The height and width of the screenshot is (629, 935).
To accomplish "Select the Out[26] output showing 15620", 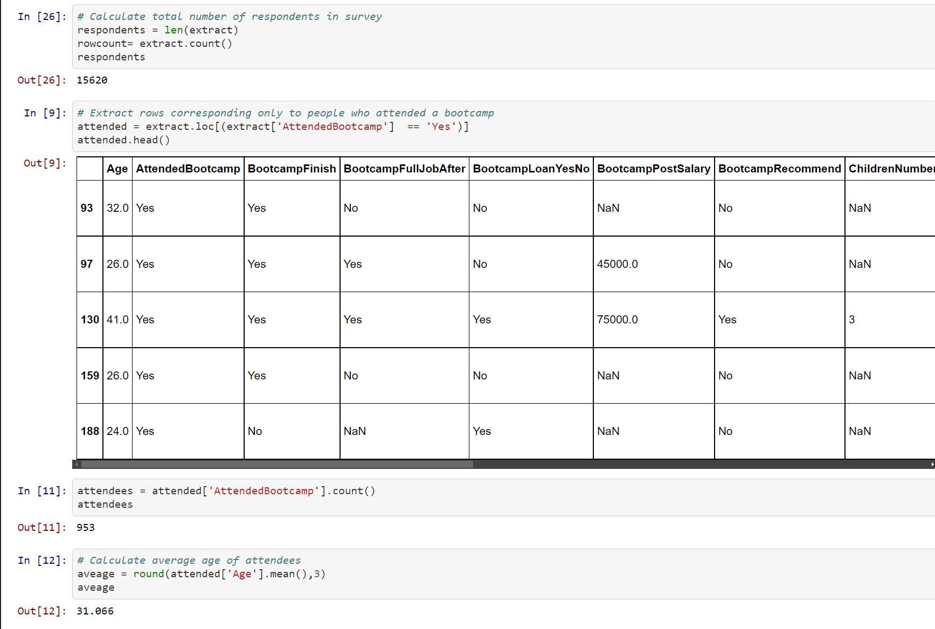I will click(x=92, y=80).
